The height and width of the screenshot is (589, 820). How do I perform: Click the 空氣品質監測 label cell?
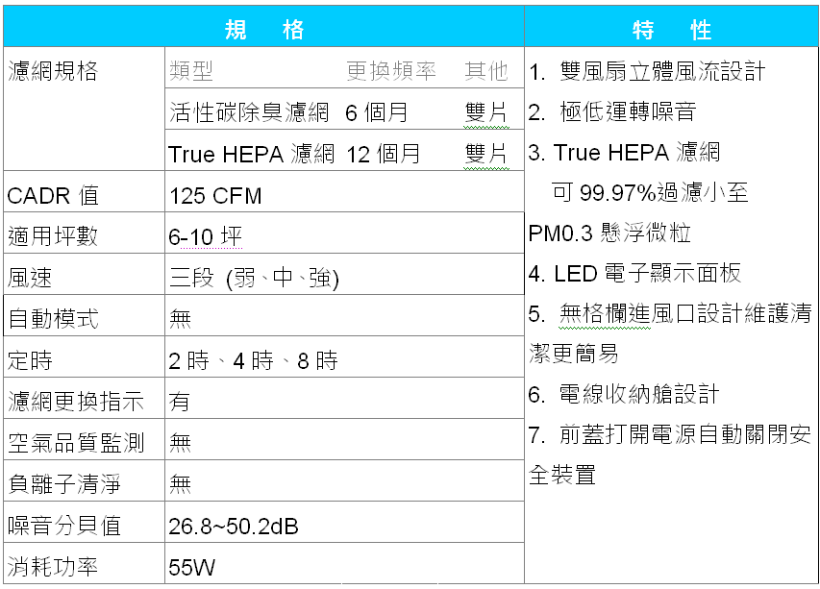[x=75, y=443]
